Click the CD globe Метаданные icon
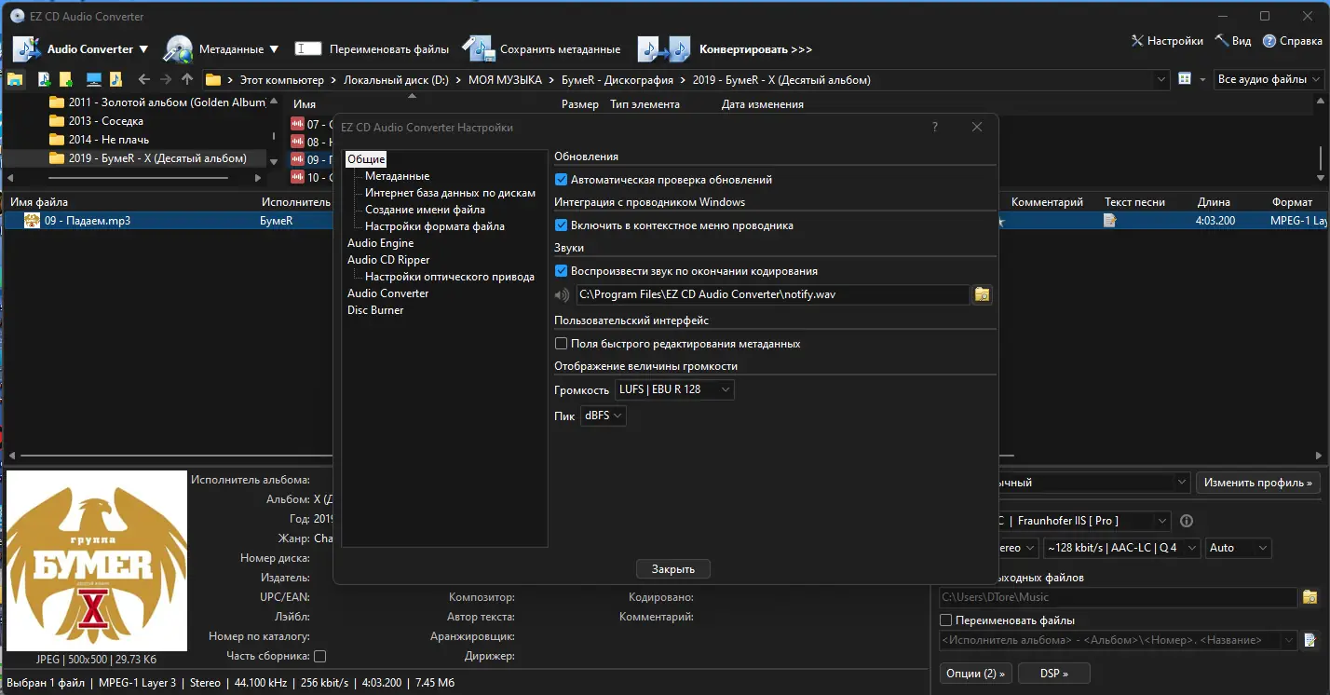The height and width of the screenshot is (695, 1330). (178, 49)
